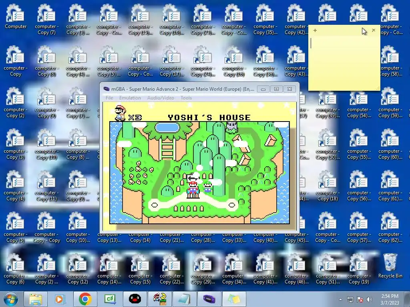Screen dimensions: 410x307
Task: Open the Audio/Video menu in mGBA
Action: [x=161, y=98]
